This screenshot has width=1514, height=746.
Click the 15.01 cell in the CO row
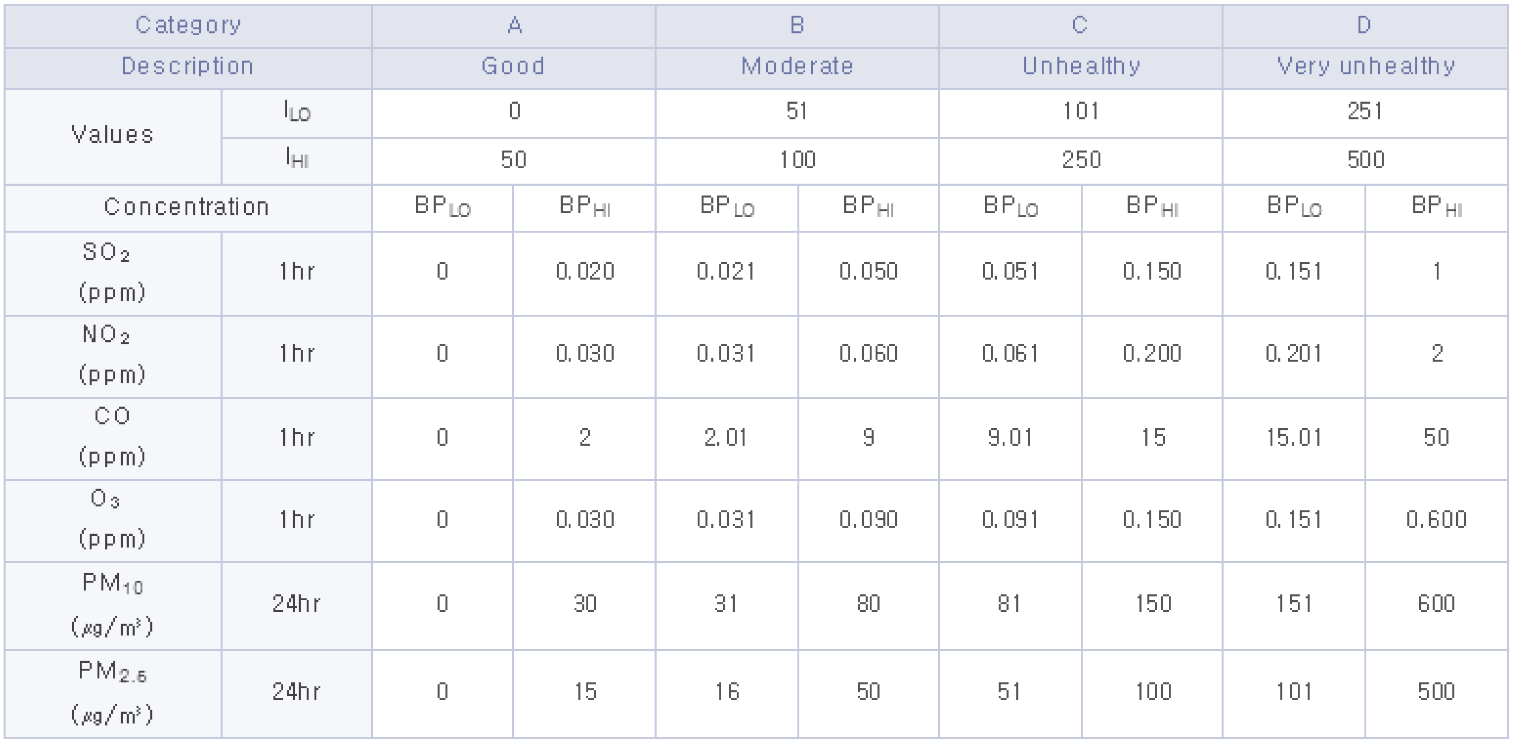[1294, 438]
